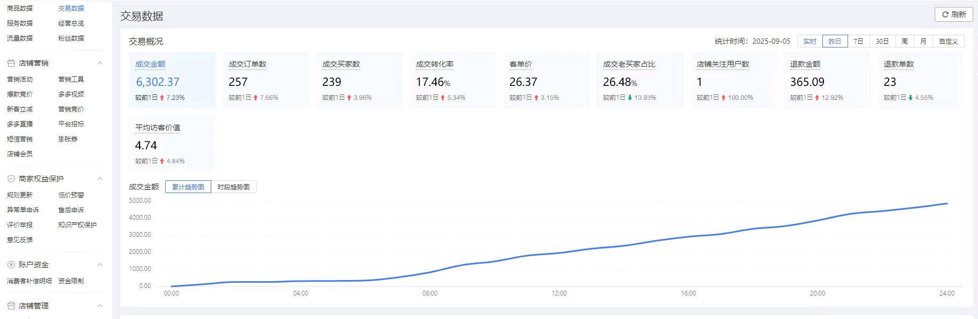978x319 pixels.
Task: Open 新客立减 menu entry
Action: tap(20, 109)
